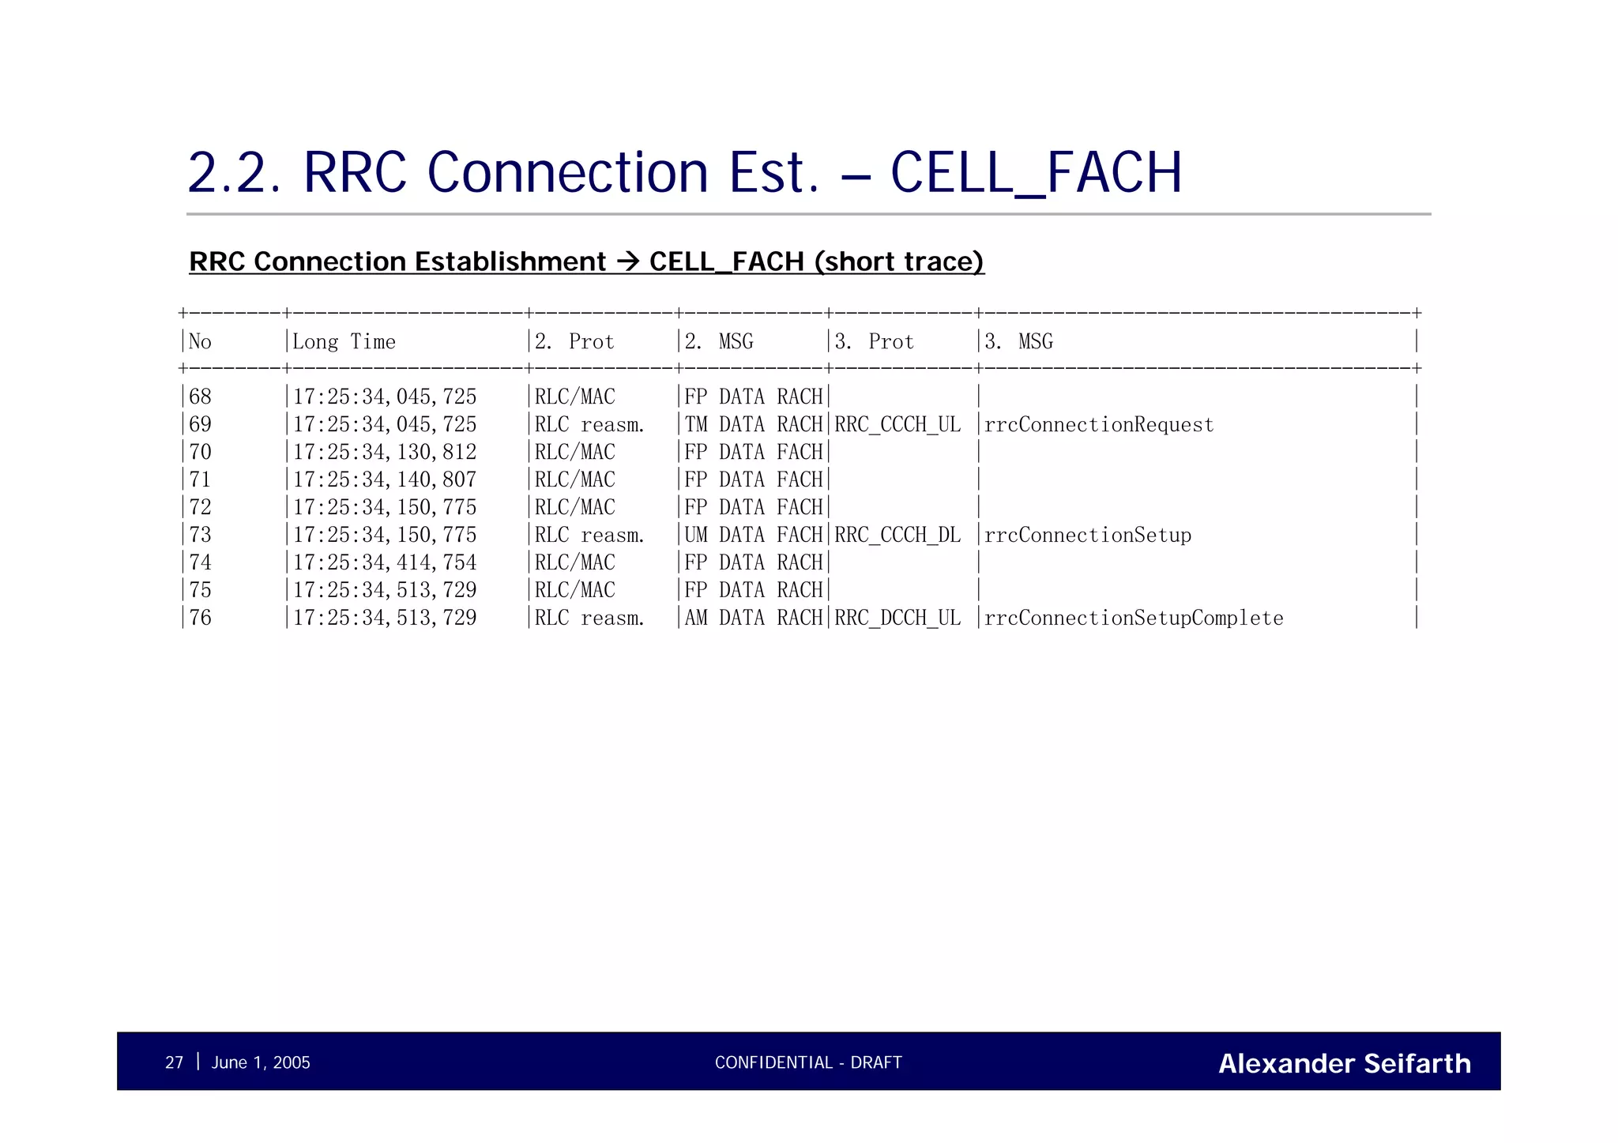This screenshot has width=1618, height=1143.
Task: Click the slide title '2.2. RRC Connection Est. – CELL_FACH'
Action: tap(685, 172)
